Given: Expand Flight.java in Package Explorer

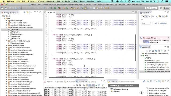Looking at the screenshot, I should (9, 32).
